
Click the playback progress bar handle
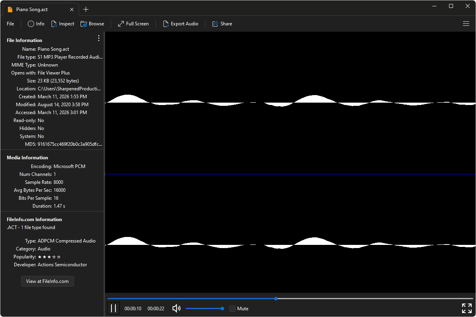(276, 298)
